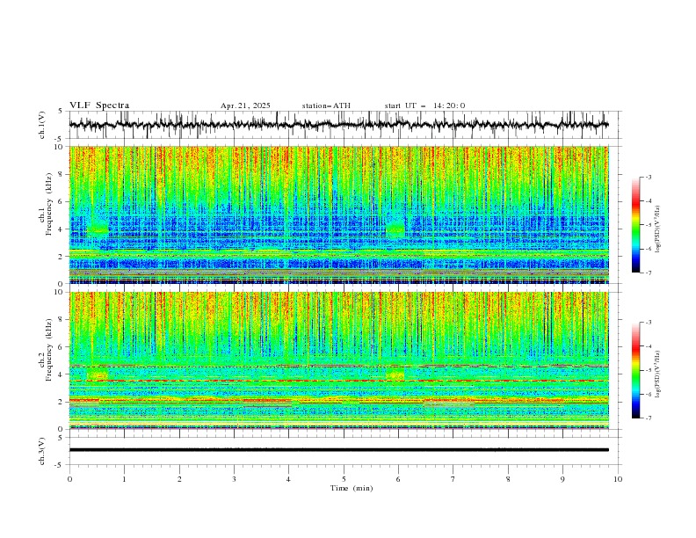Click the "Time (min)" x-axis label
Screen dimensions: 696x538
pos(352,488)
